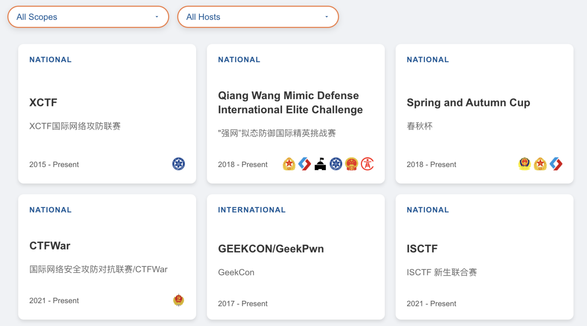This screenshot has width=587, height=326.
Task: Click Qiang Wang Mimic Defense challenge title
Action: 290,103
